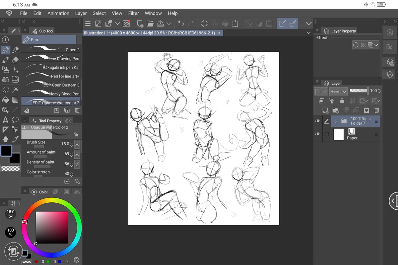
Task: Create a new layer folder
Action: [336, 111]
